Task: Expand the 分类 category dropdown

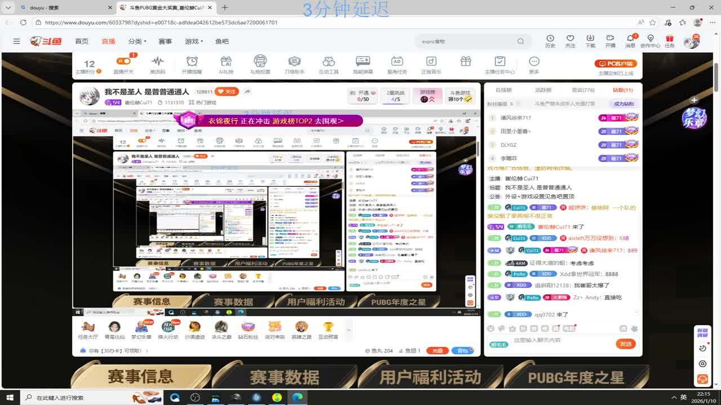Action: click(137, 41)
